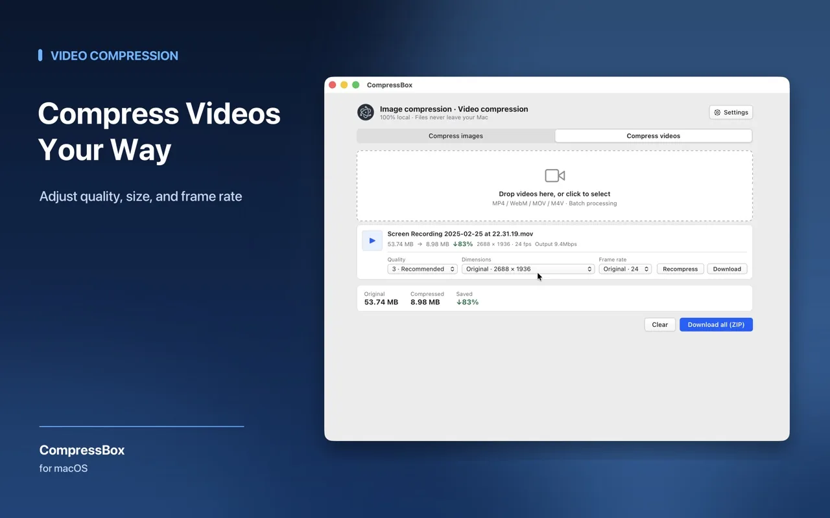Close the CompressBox window with red button
Screen dimensions: 830x518
[333, 85]
